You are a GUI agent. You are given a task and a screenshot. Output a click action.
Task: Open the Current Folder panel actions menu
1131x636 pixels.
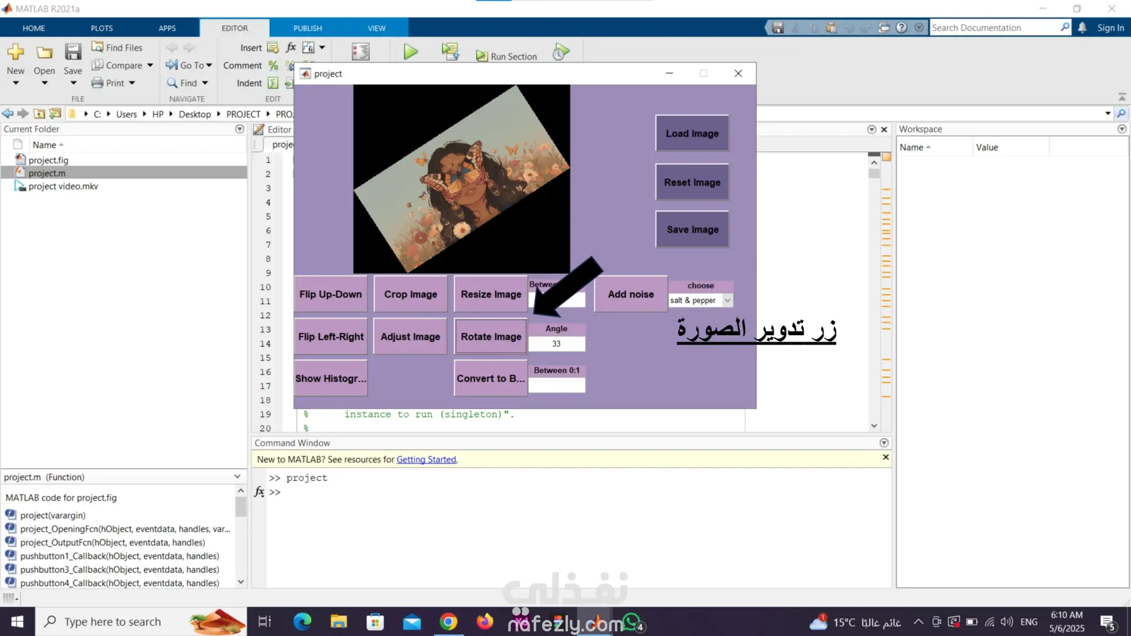pos(240,129)
